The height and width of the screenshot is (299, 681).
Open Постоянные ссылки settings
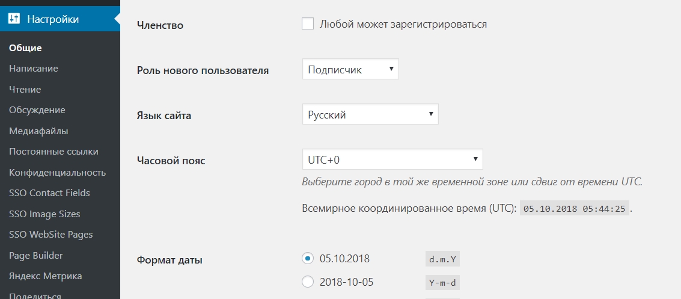(x=53, y=152)
